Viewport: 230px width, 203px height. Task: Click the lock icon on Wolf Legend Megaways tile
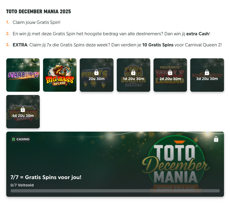(x=170, y=72)
